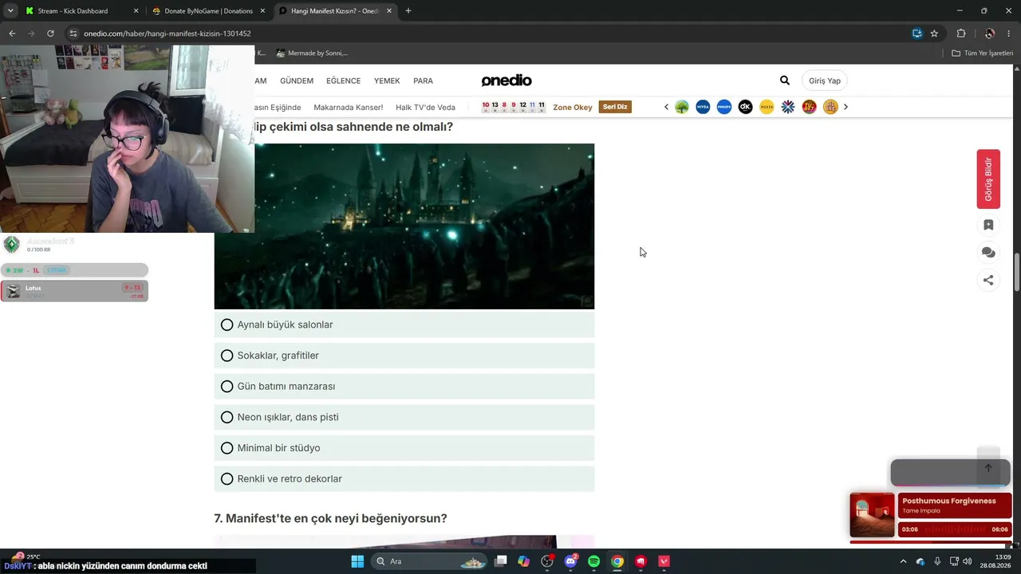The height and width of the screenshot is (574, 1021).
Task: Open the PARA menu item
Action: point(423,81)
